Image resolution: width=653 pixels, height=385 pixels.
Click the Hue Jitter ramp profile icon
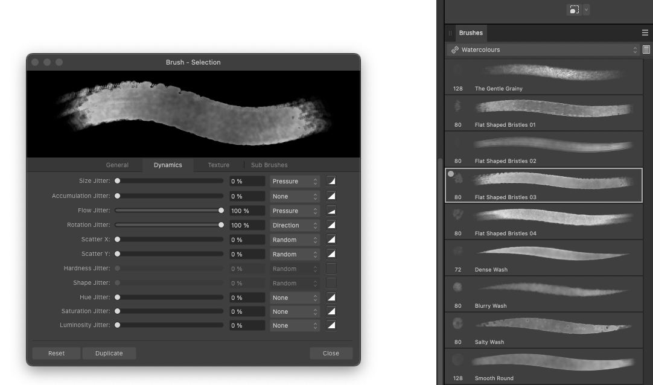[x=331, y=297]
